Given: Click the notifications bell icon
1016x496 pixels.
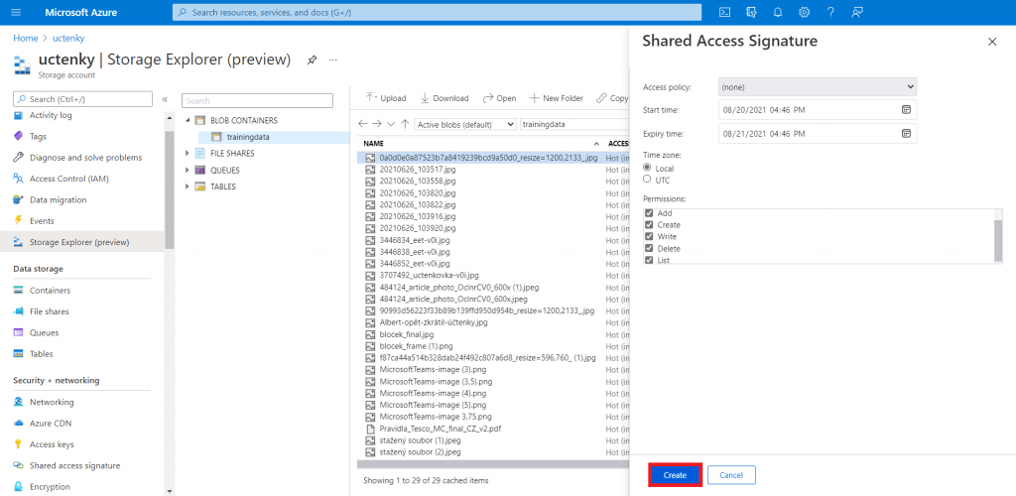Looking at the screenshot, I should click(x=778, y=12).
